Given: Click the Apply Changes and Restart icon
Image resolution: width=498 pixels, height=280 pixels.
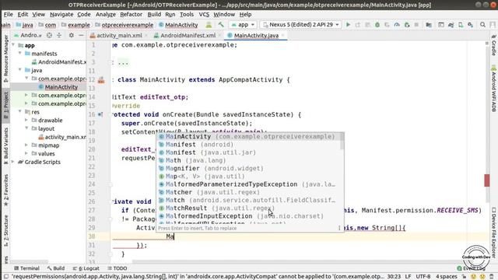Looking at the screenshot, I should click(358, 24).
